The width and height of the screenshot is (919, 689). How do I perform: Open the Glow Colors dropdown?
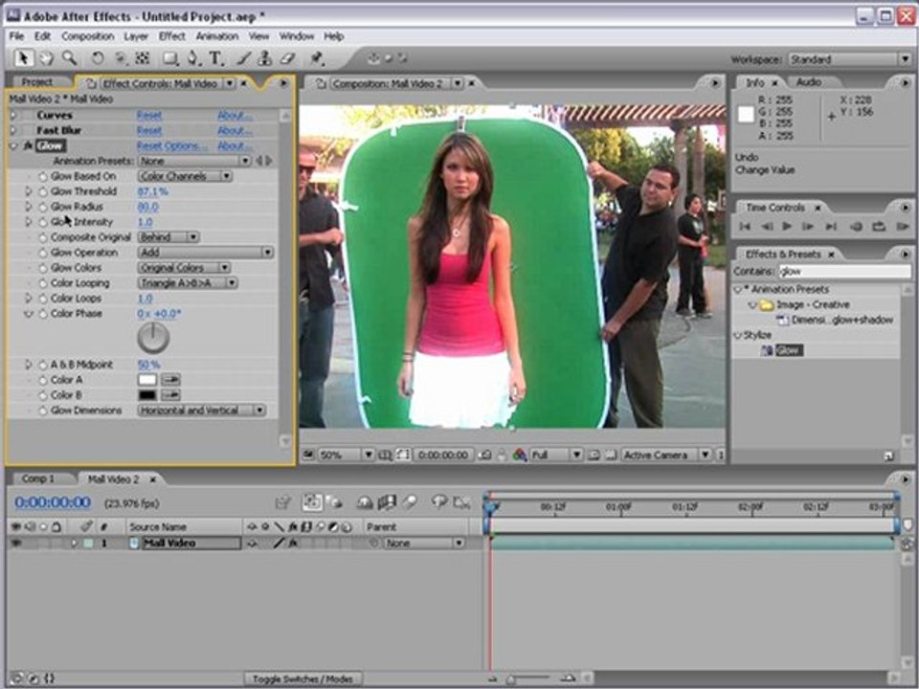coord(184,268)
